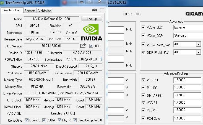Click the Bus Interface PCI-E 3.0 x16 field
Screen dimensions: 203x125
(x=81, y=59)
